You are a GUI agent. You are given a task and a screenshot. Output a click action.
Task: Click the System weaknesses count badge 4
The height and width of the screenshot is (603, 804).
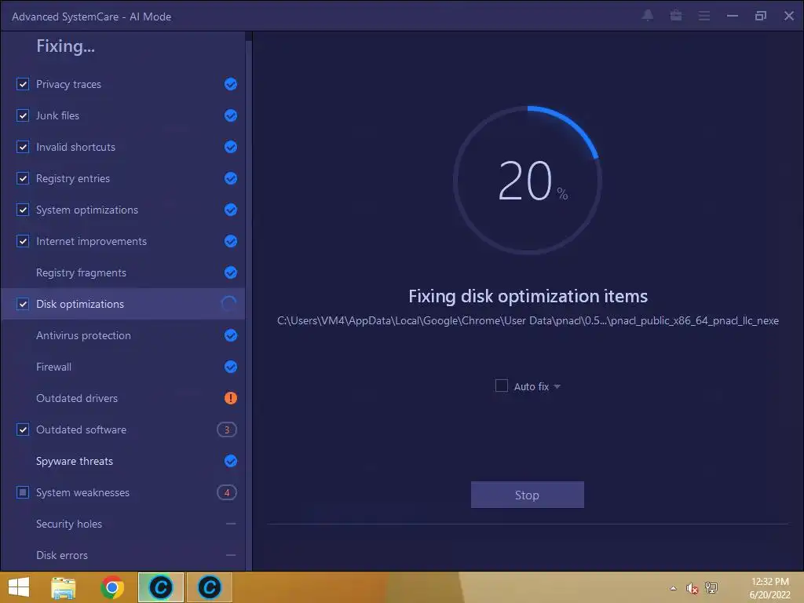pyautogui.click(x=227, y=492)
